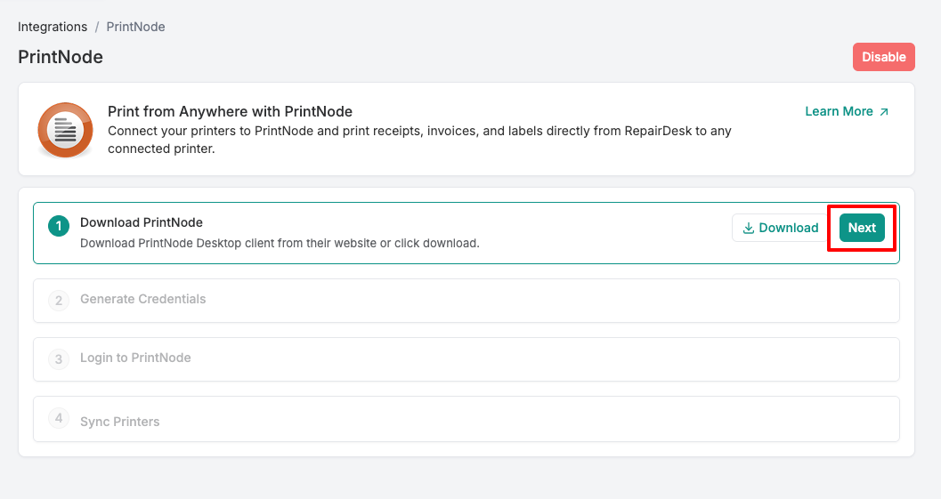Click the PrintNode page heading
This screenshot has height=499, width=941.
click(x=61, y=57)
